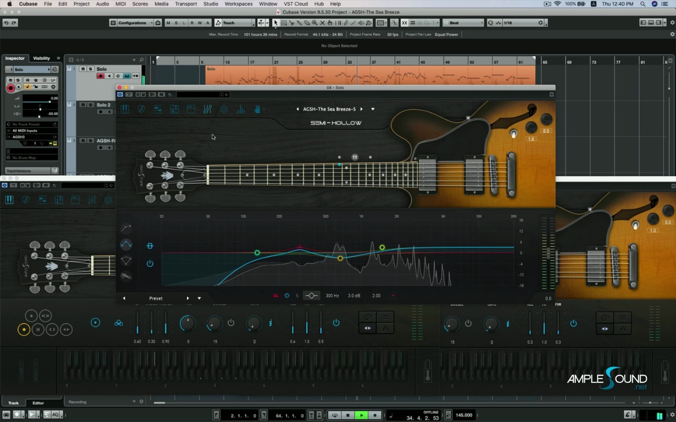Mute the Solo track
The width and height of the screenshot is (676, 422).
[x=83, y=69]
